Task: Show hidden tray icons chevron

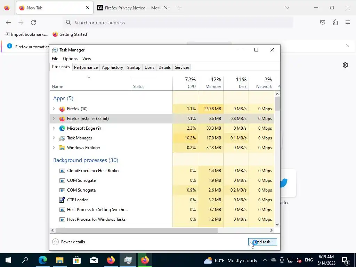Action: coord(265,260)
